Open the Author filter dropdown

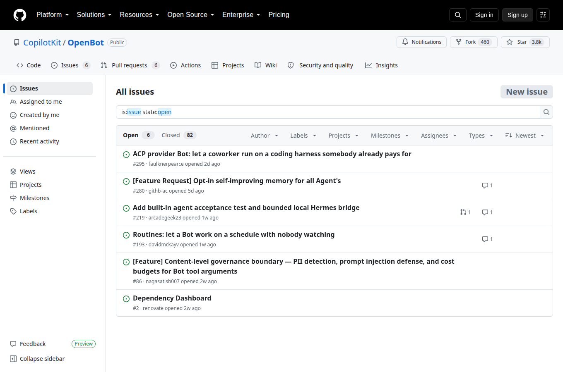point(265,136)
